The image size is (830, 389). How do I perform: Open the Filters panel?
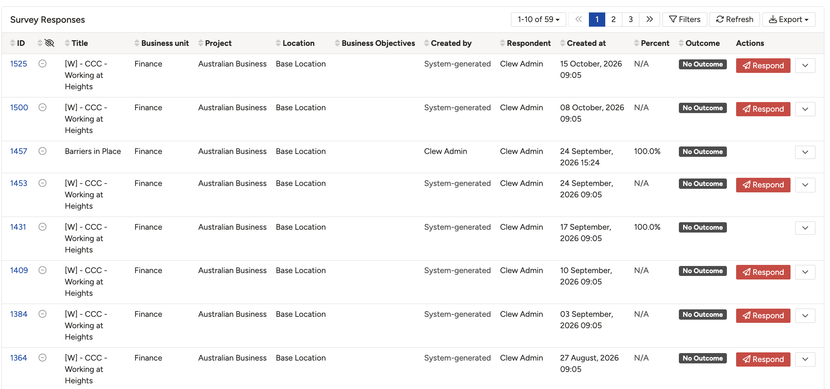(685, 19)
